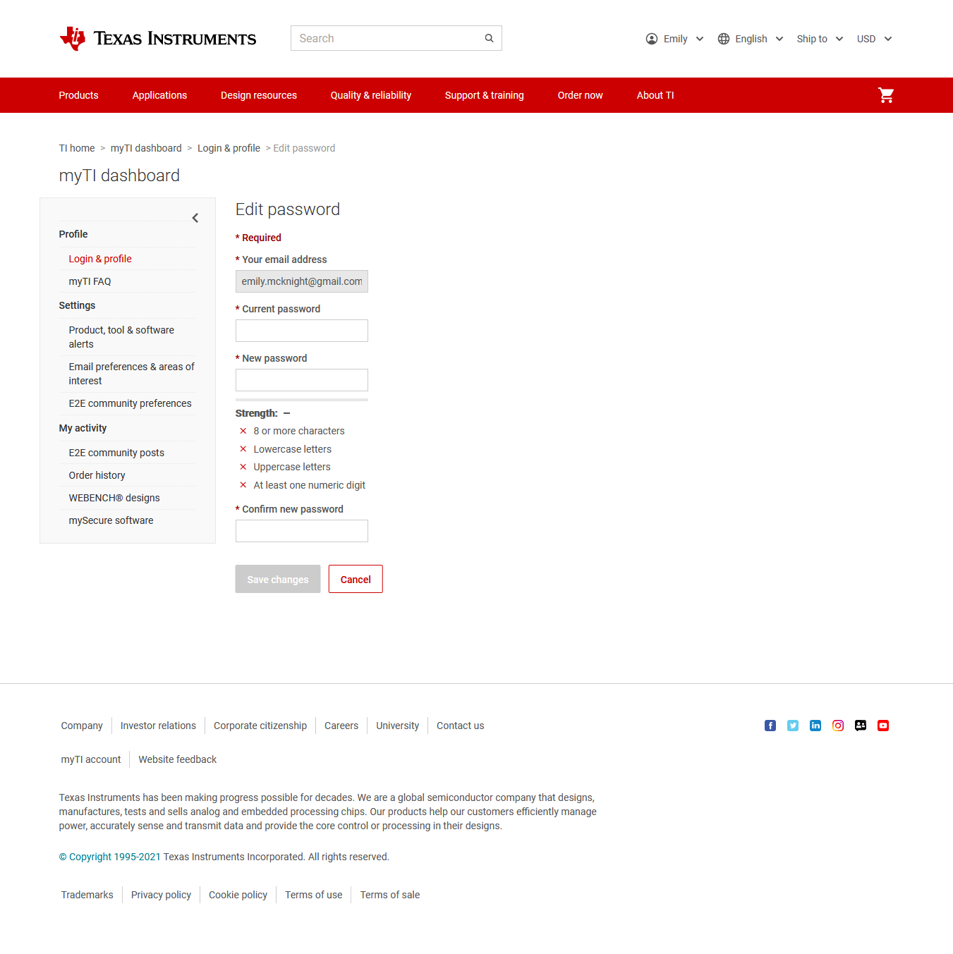Expand the Emily account dropdown

coord(674,39)
